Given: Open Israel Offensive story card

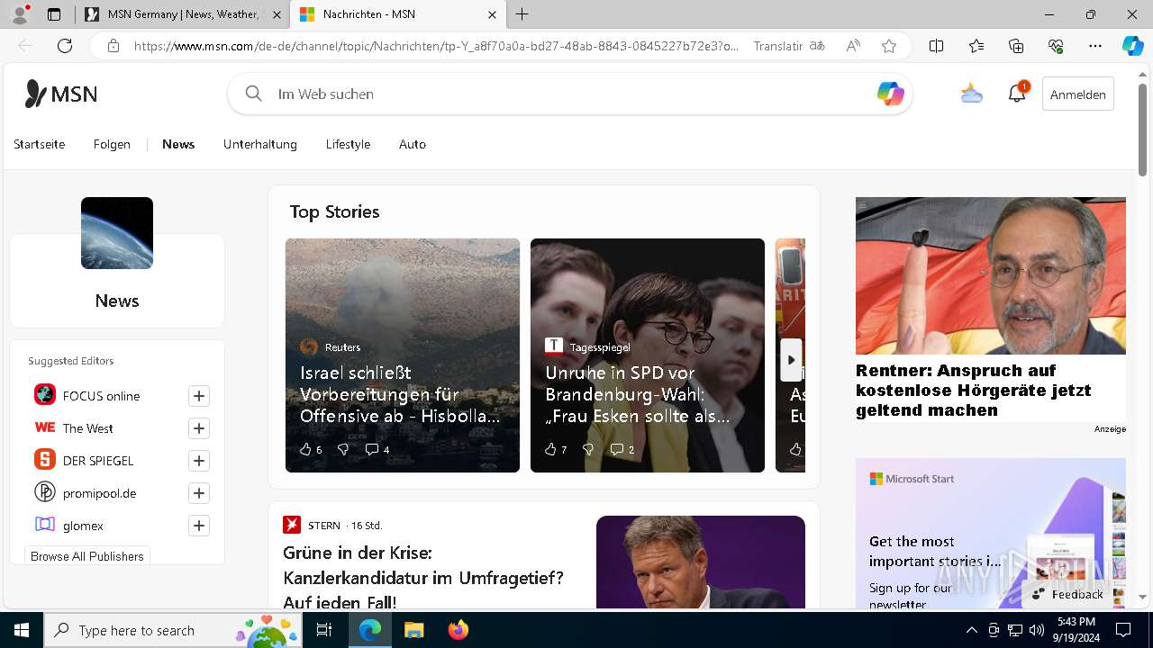Looking at the screenshot, I should pos(403,355).
